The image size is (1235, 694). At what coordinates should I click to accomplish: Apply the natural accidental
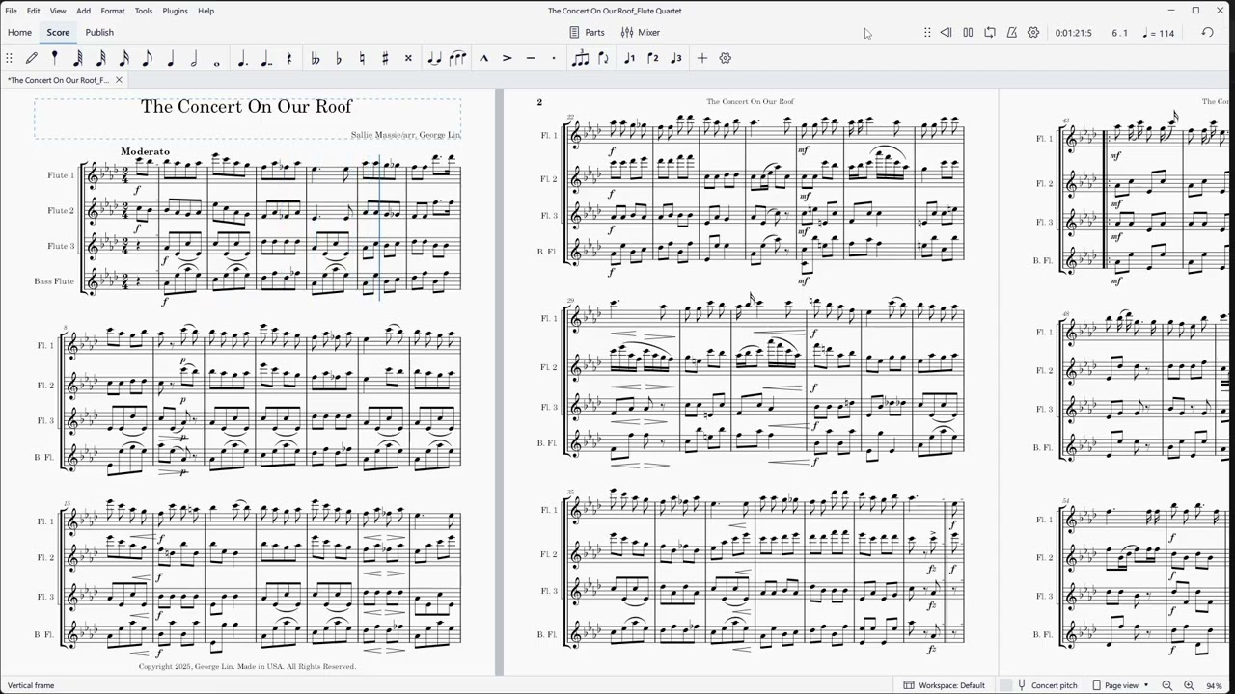(x=362, y=58)
